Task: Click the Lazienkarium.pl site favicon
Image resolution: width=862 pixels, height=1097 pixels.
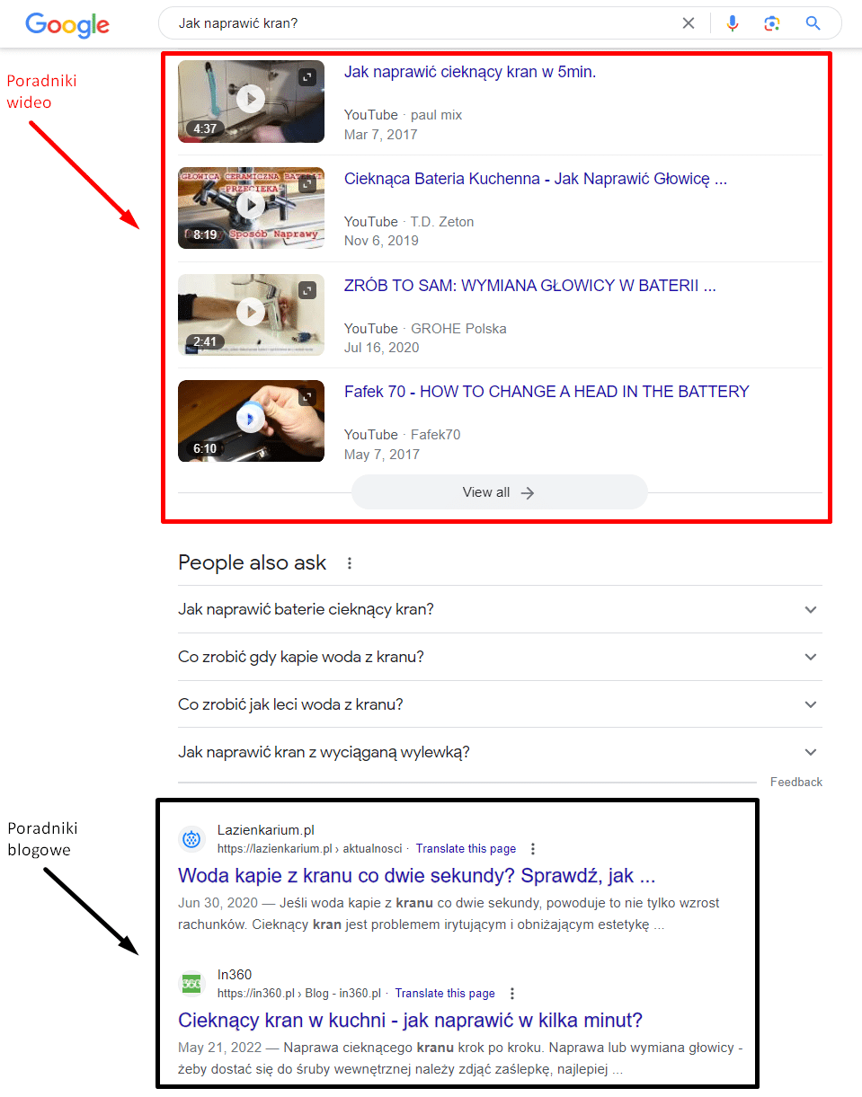Action: click(191, 839)
